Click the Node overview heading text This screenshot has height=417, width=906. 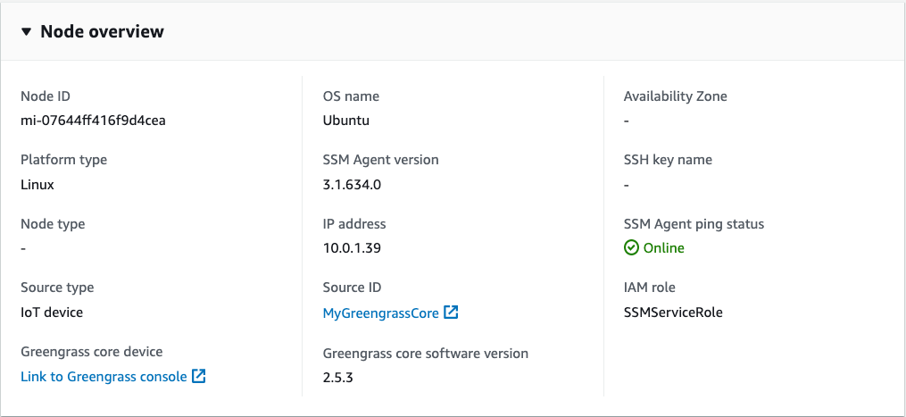pos(102,32)
